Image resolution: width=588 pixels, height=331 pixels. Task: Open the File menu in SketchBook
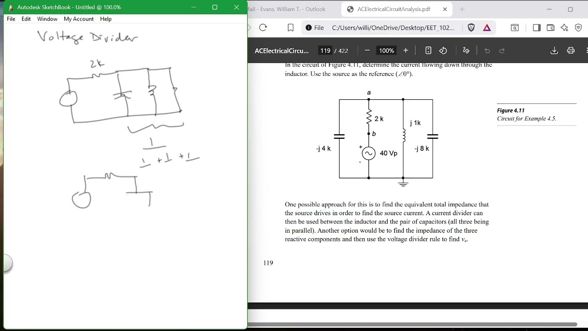(x=11, y=19)
